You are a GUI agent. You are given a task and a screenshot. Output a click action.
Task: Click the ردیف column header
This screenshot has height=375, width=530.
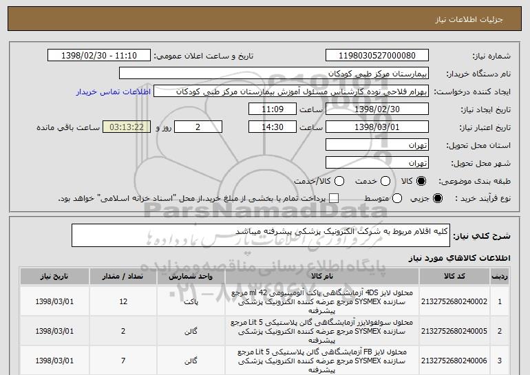pyautogui.click(x=500, y=277)
